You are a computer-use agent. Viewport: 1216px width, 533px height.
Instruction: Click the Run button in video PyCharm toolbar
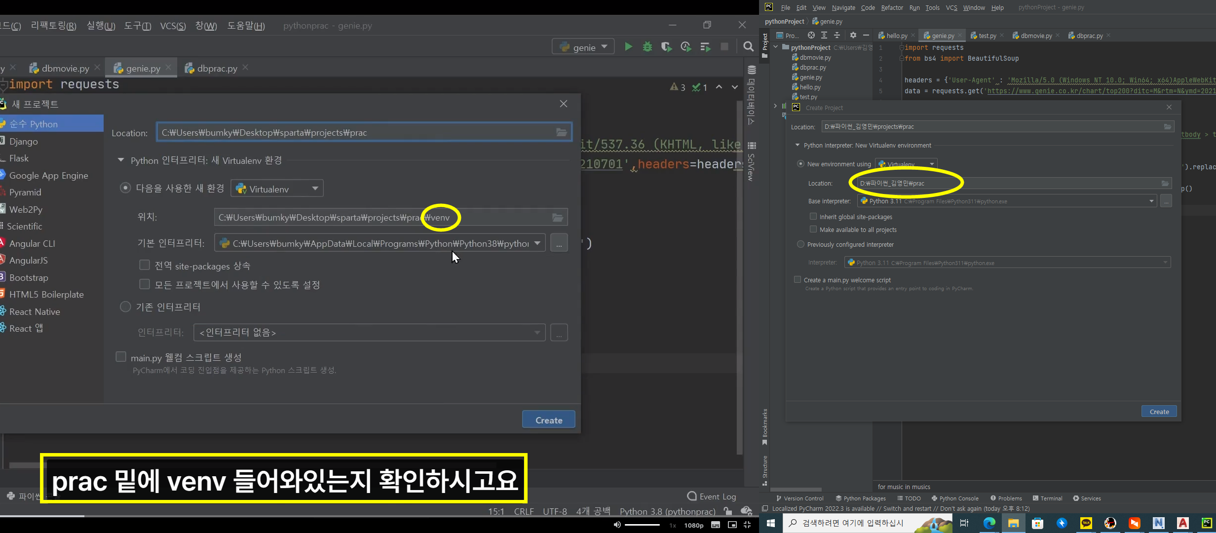point(628,47)
